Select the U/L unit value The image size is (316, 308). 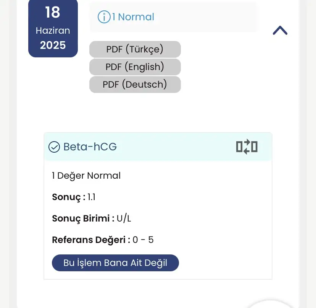pos(124,219)
